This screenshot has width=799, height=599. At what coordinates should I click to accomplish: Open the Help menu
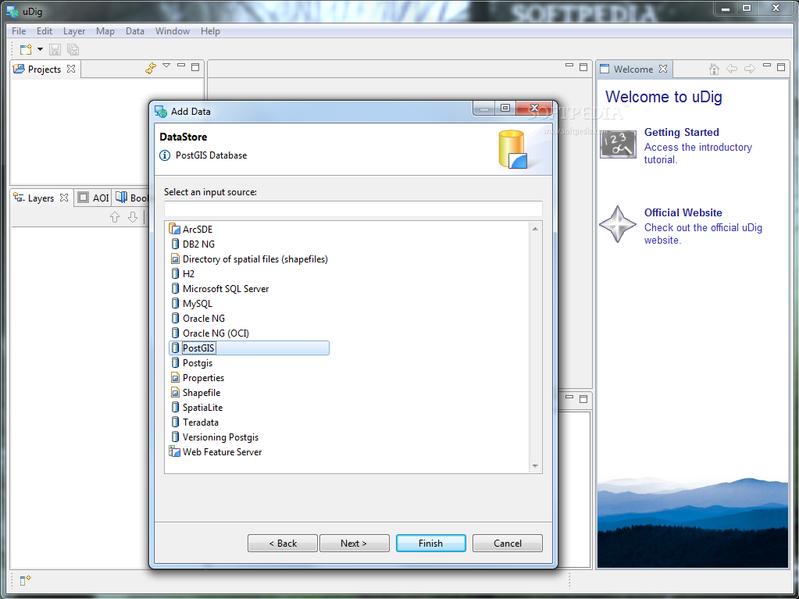pyautogui.click(x=210, y=31)
